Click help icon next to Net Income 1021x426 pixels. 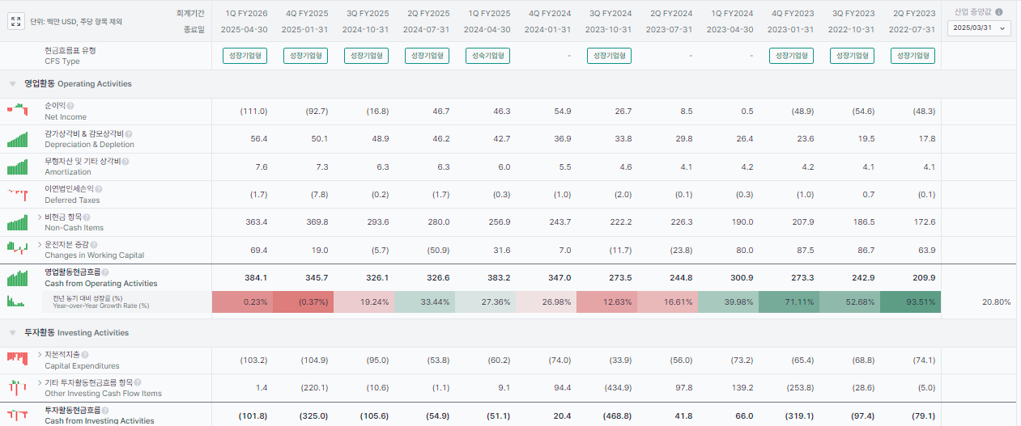coord(70,106)
